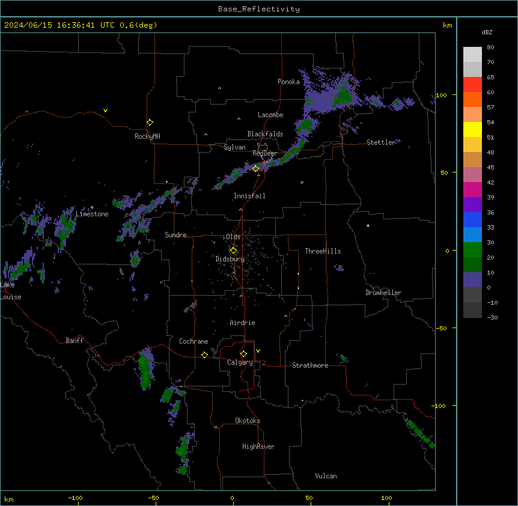Select the yellow diamond marker between Olds and Didsbury
518x506 pixels.
point(233,251)
